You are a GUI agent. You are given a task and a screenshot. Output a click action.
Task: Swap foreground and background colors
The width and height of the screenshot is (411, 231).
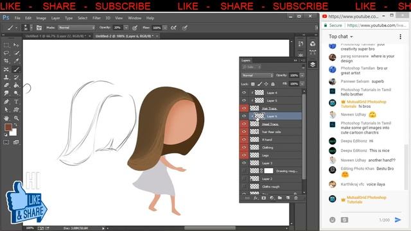tap(15, 124)
